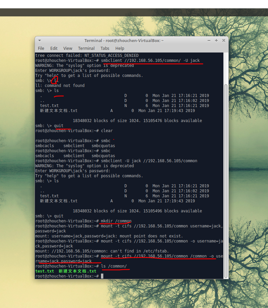Open the window menu arrow in title bar
268x308 pixels.
tap(40, 41)
